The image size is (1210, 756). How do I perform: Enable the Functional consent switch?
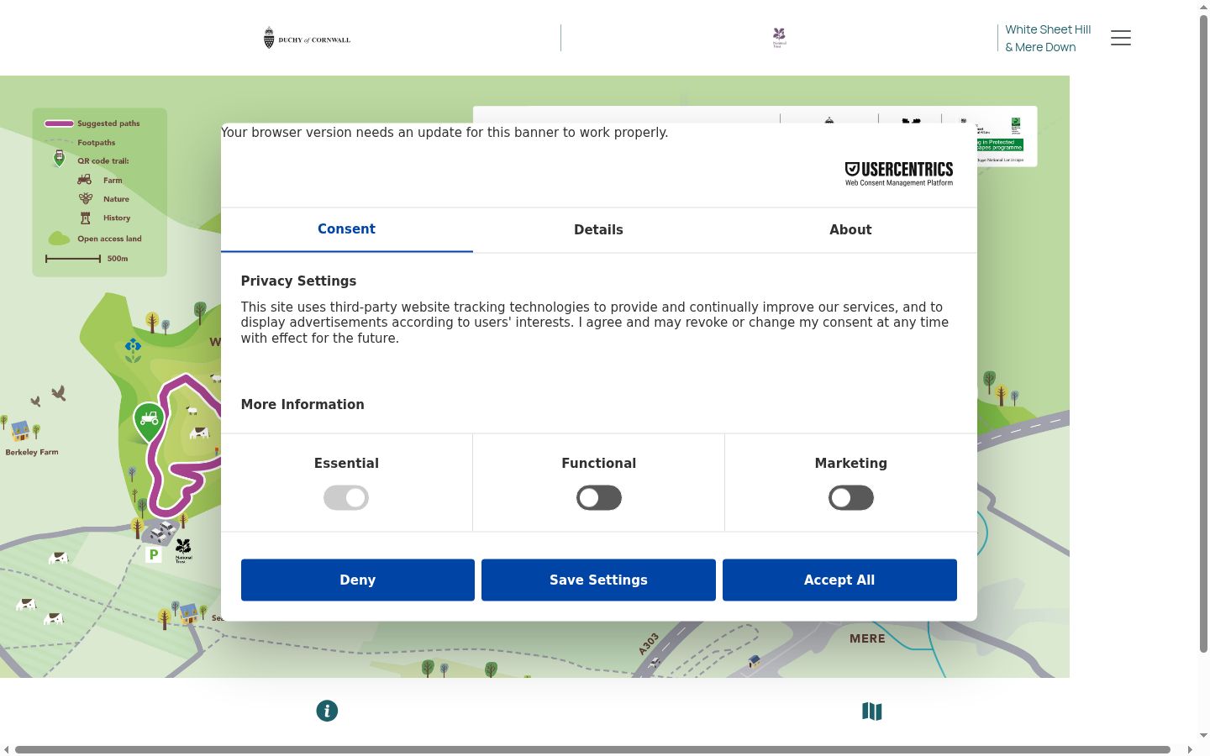599,498
